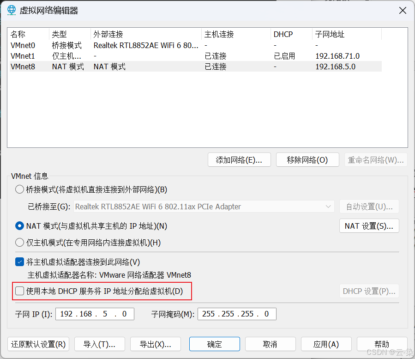
Task: Click the DHCP column header
Action: tap(291, 34)
